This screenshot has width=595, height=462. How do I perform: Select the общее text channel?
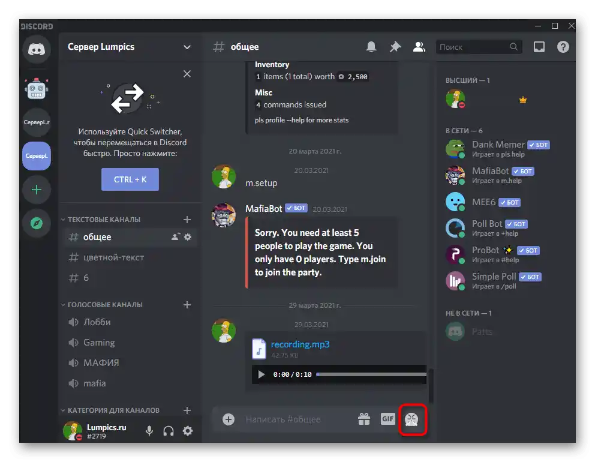tap(131, 237)
